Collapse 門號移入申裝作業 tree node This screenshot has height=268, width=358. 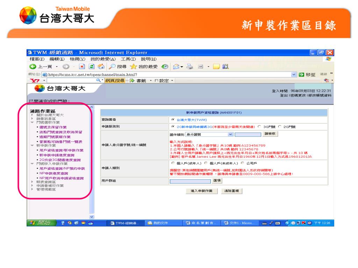click(32, 164)
